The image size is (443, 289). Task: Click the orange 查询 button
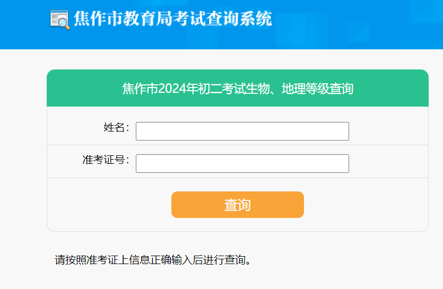238,205
